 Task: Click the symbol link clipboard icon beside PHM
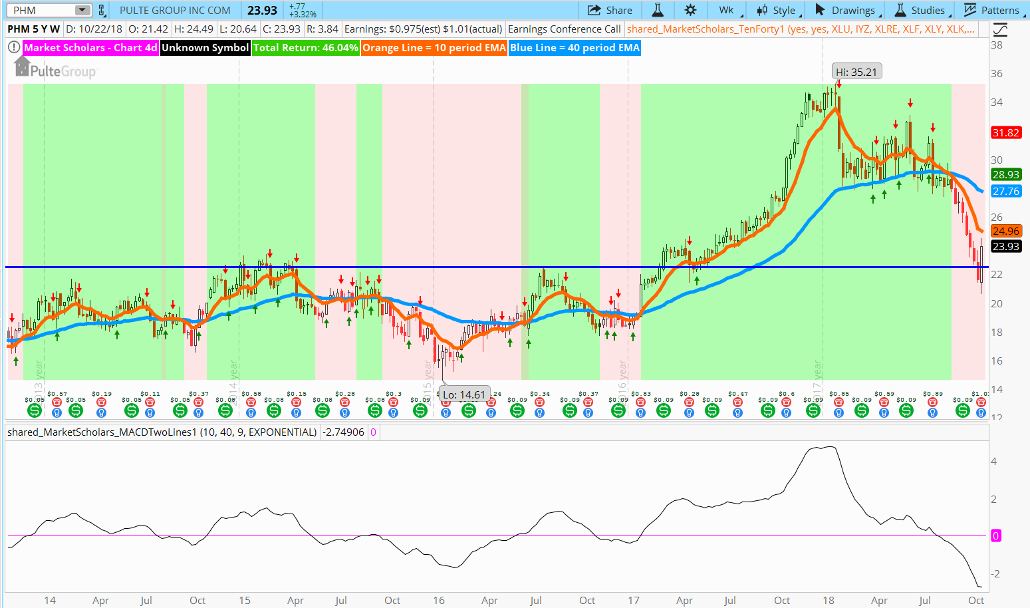(102, 10)
